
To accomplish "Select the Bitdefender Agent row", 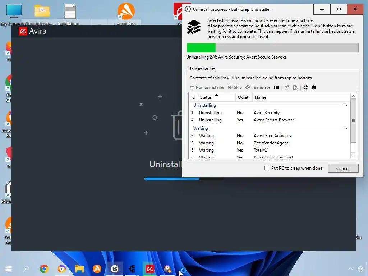I will [270, 143].
